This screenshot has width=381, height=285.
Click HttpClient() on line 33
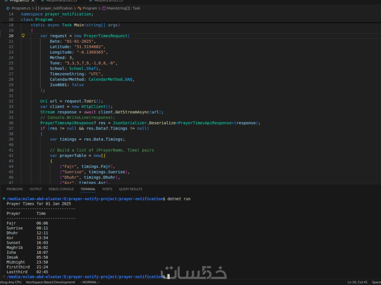click(x=96, y=106)
